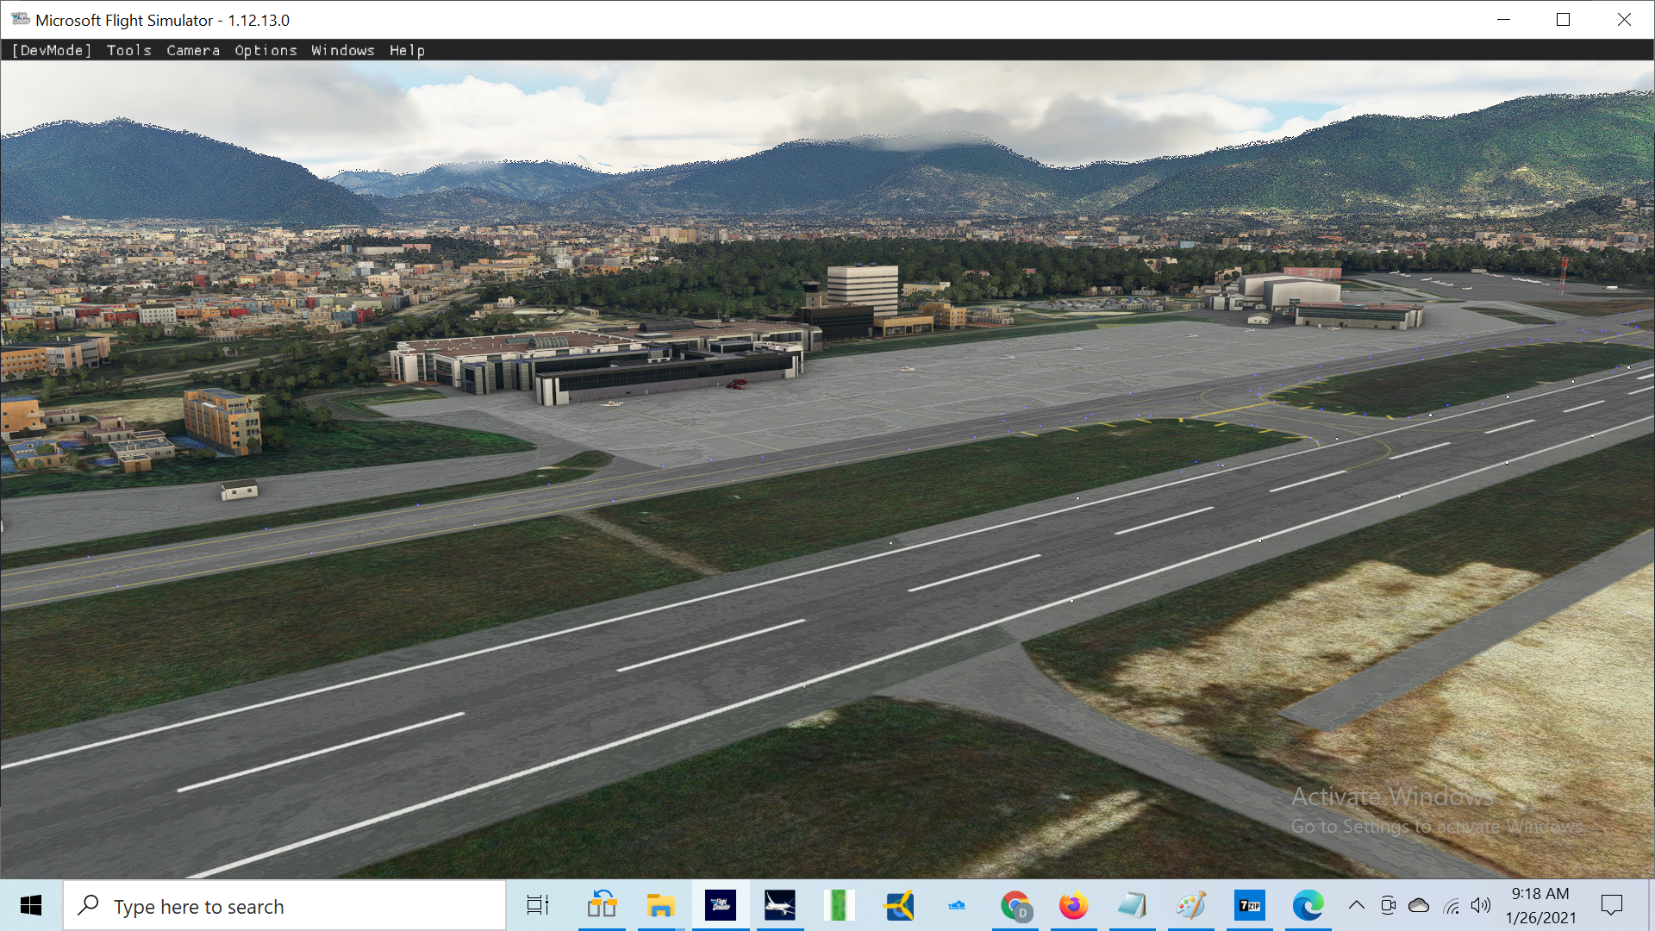Open the [DevMode] menu

(x=52, y=50)
